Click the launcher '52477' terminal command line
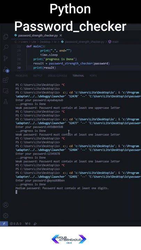Image resolution: width=141 pixels, height=250 pixels. (x=78, y=123)
